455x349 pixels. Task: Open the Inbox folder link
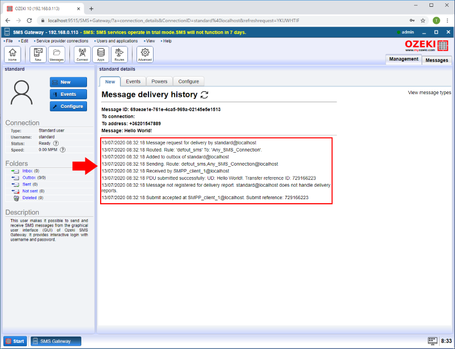pyautogui.click(x=27, y=171)
